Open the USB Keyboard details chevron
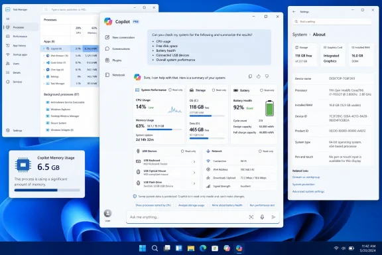The image size is (382, 255). coord(194,162)
